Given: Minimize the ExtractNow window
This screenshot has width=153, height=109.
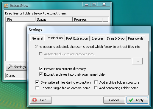Looking at the screenshot, I should (x=87, y=4).
